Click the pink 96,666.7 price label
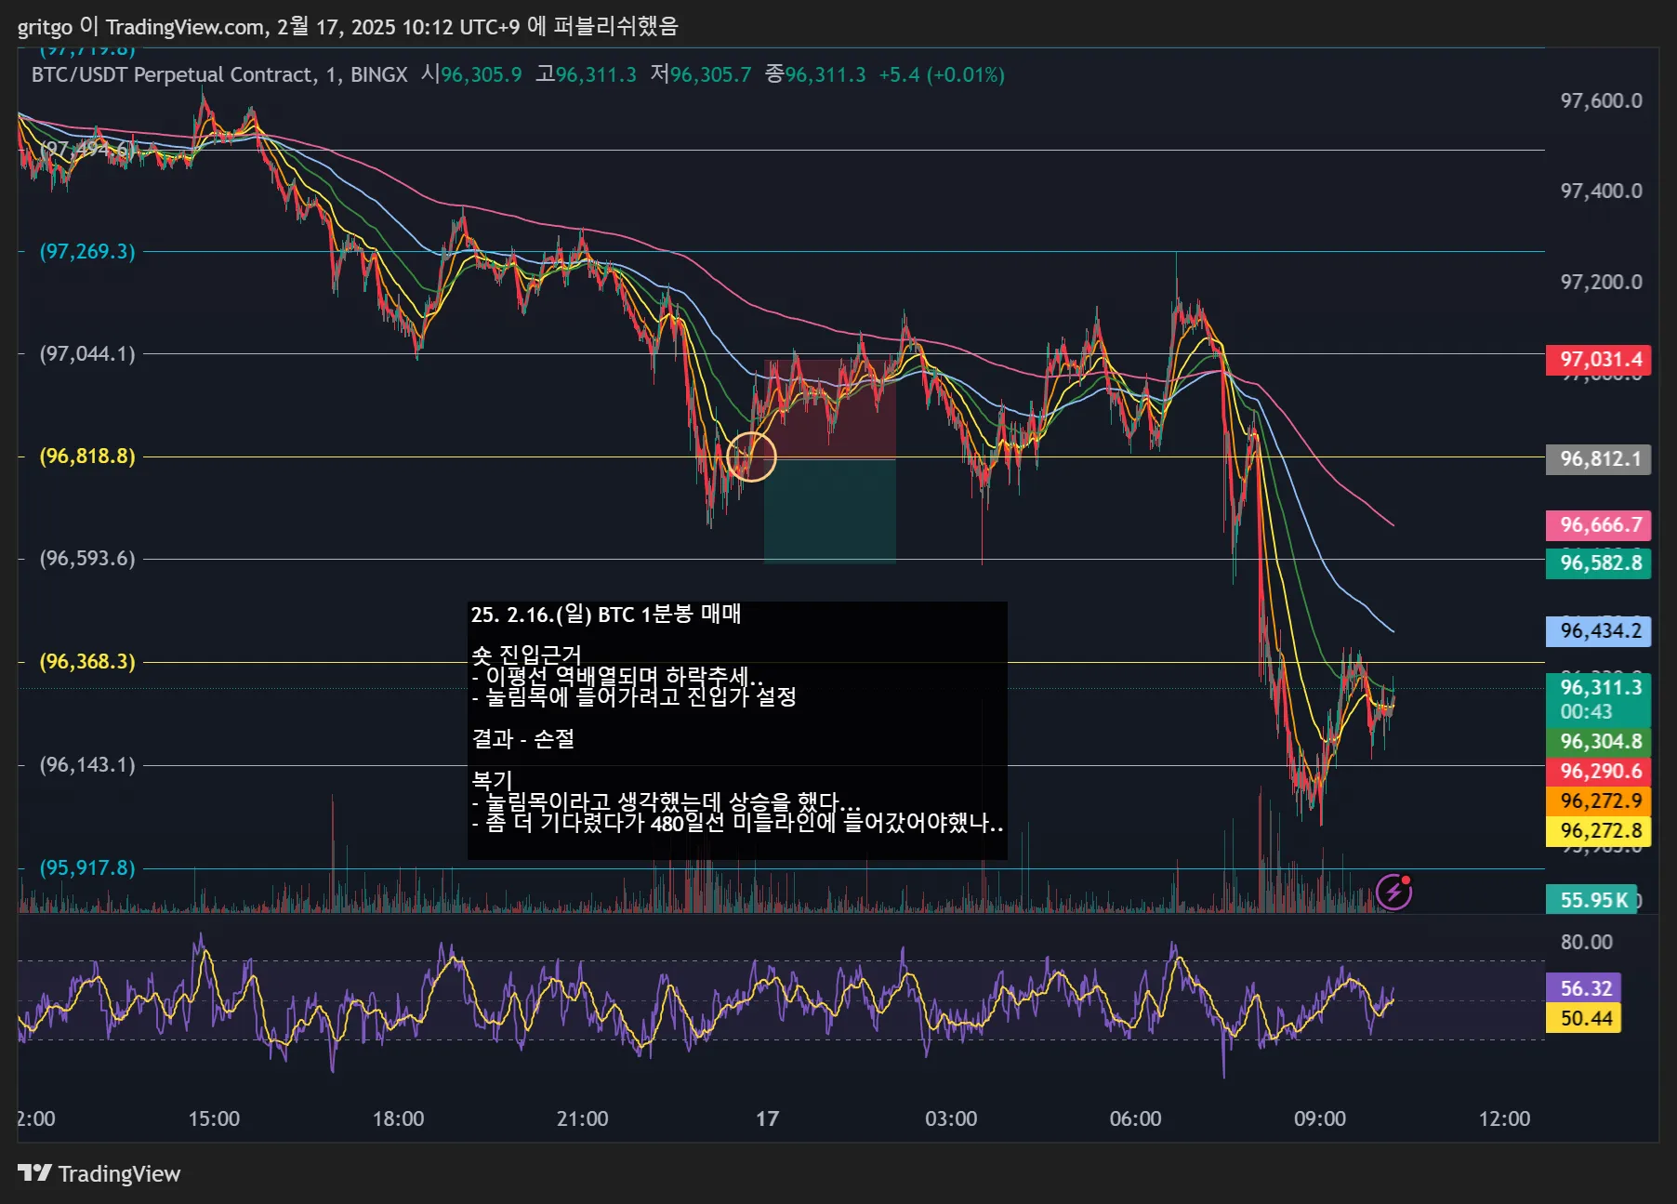Screen dimensions: 1677x1204 pos(1599,525)
